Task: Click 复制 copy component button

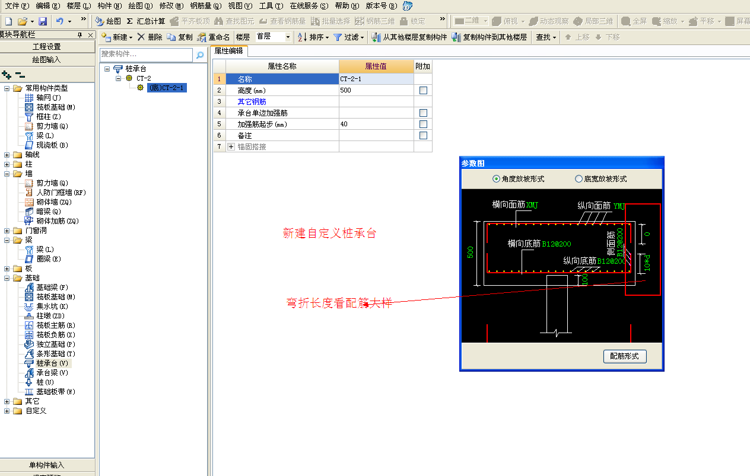Action: 180,37
